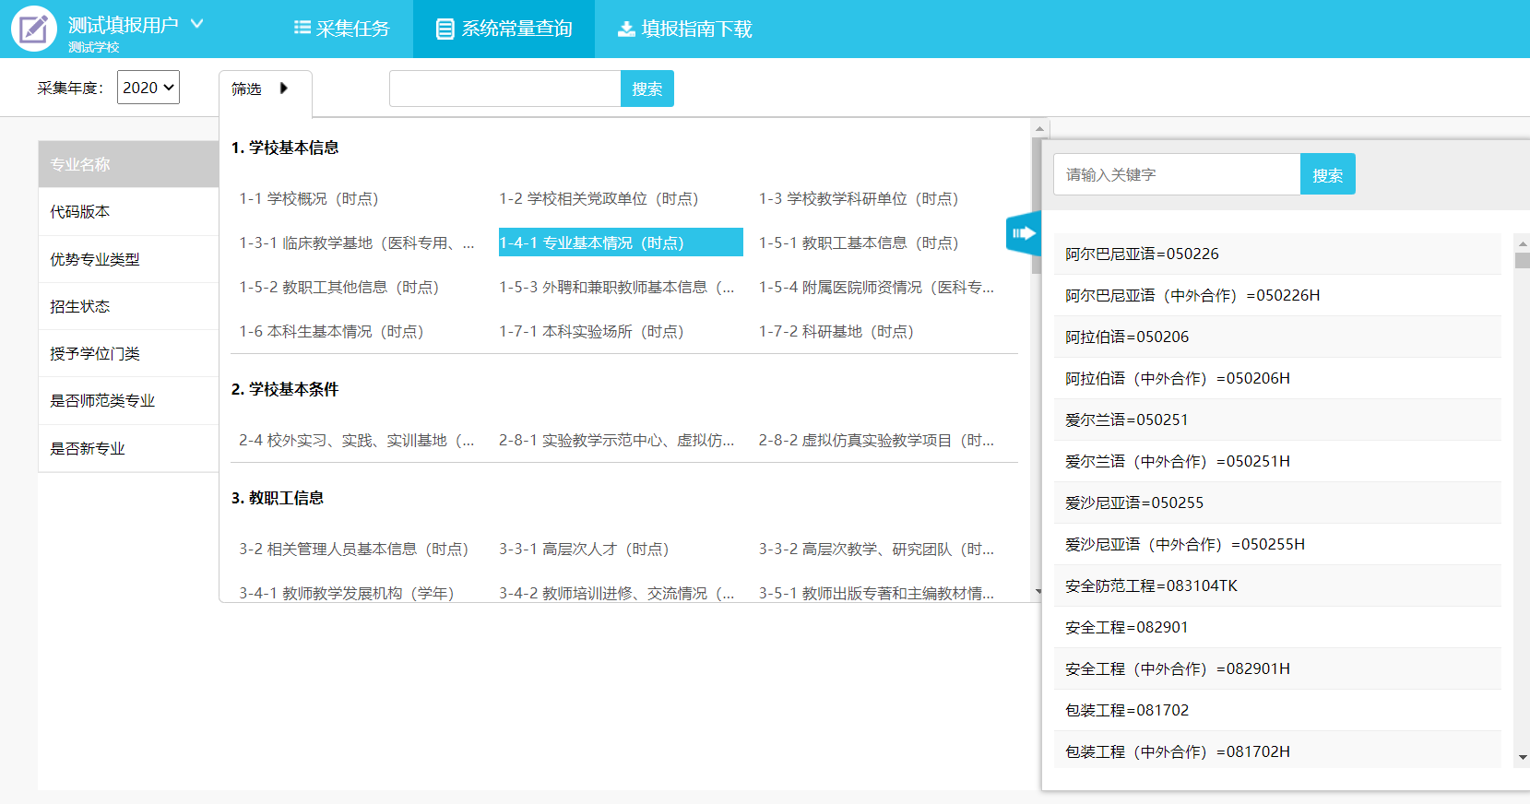Select 优势专业类型 in left sidebar
This screenshot has height=804, width=1530.
pyautogui.click(x=95, y=259)
